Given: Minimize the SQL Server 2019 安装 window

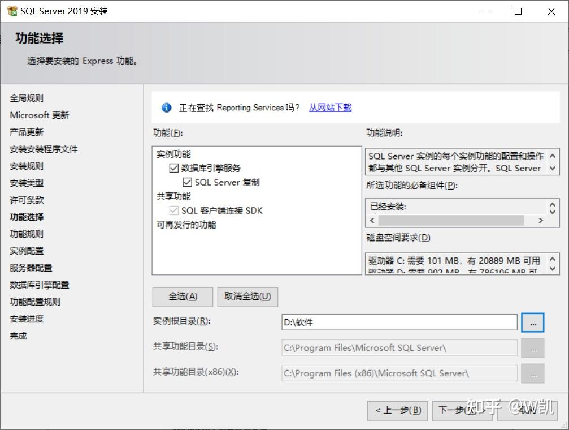Looking at the screenshot, I should pyautogui.click(x=485, y=11).
